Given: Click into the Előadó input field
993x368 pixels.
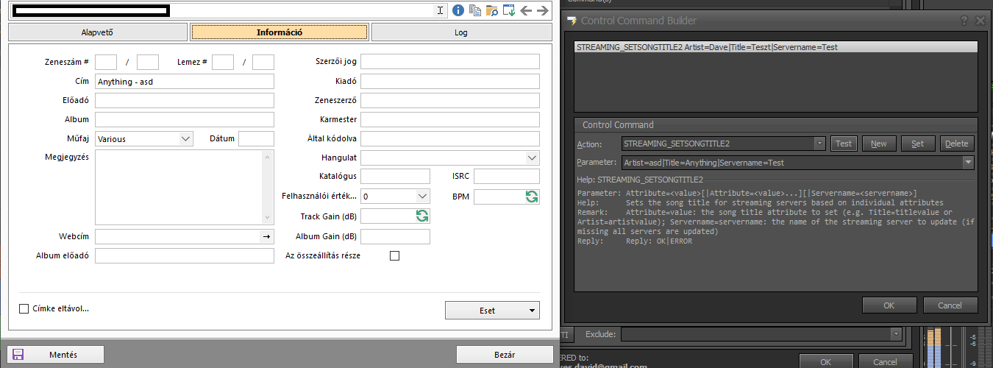Looking at the screenshot, I should [184, 101].
